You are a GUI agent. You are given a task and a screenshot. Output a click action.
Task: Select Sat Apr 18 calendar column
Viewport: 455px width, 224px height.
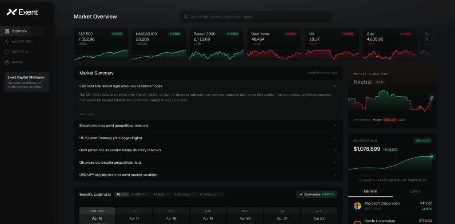coord(171,215)
